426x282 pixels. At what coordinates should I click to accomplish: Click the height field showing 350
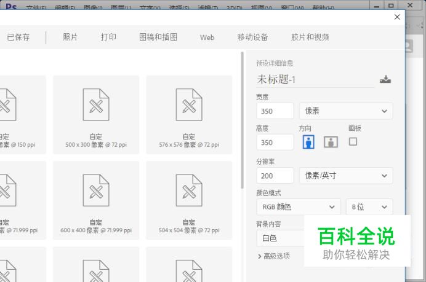coord(275,142)
